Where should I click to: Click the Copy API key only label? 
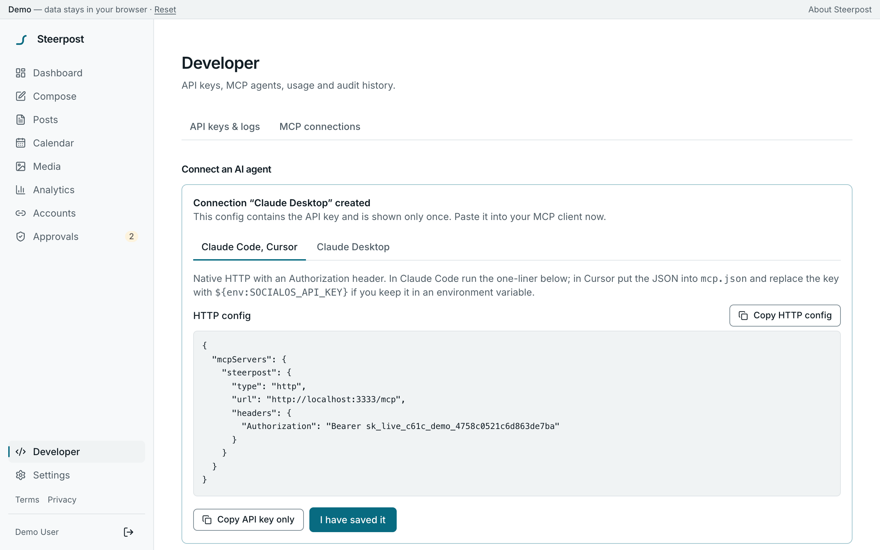256,519
